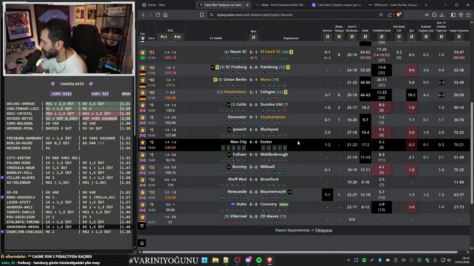Sort by Tehlikeli Atak column
Viewport: 474px width, 266px height.
click(x=381, y=37)
